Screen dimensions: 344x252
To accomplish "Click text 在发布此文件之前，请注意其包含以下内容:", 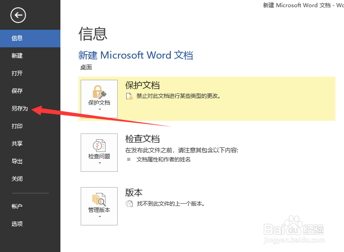I will [x=182, y=150].
